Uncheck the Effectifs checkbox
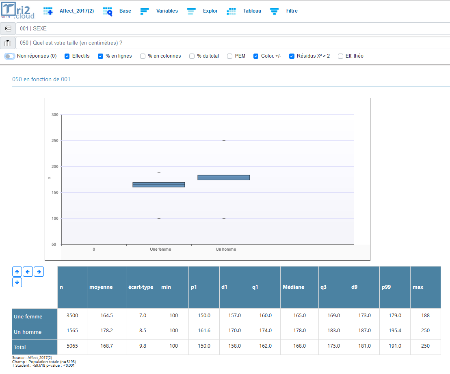 (67, 56)
